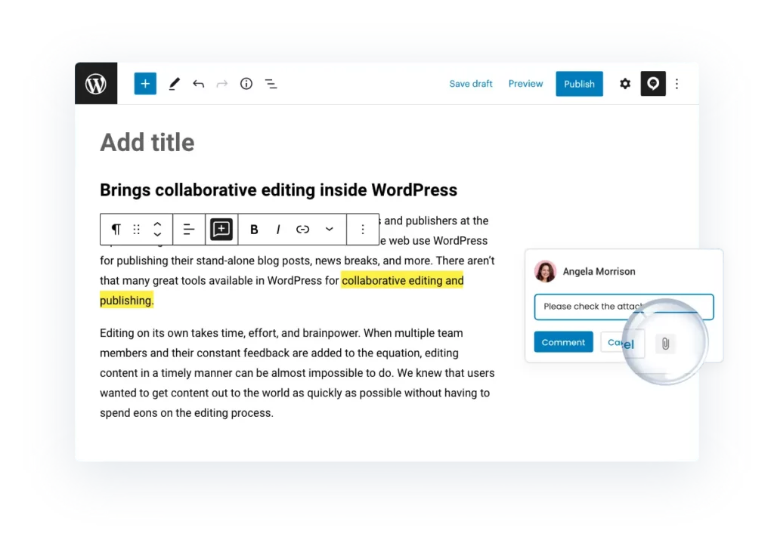Click the Cancel button in comment box
Image resolution: width=774 pixels, height=549 pixels.
point(622,342)
